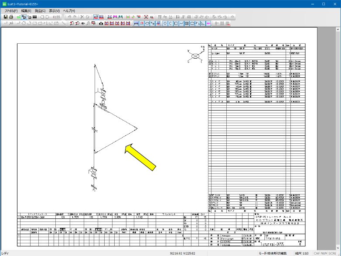
Task: Open the 表示(V) menu
Action: click(x=54, y=10)
